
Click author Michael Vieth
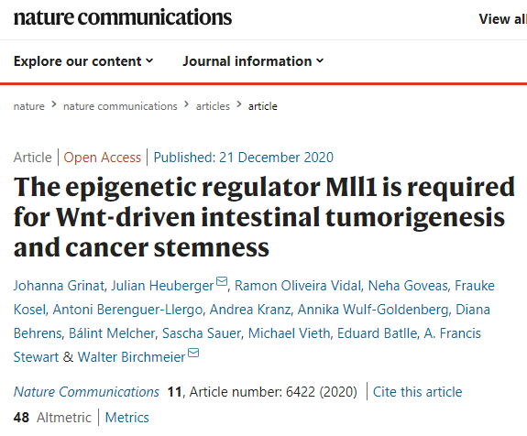(289, 333)
